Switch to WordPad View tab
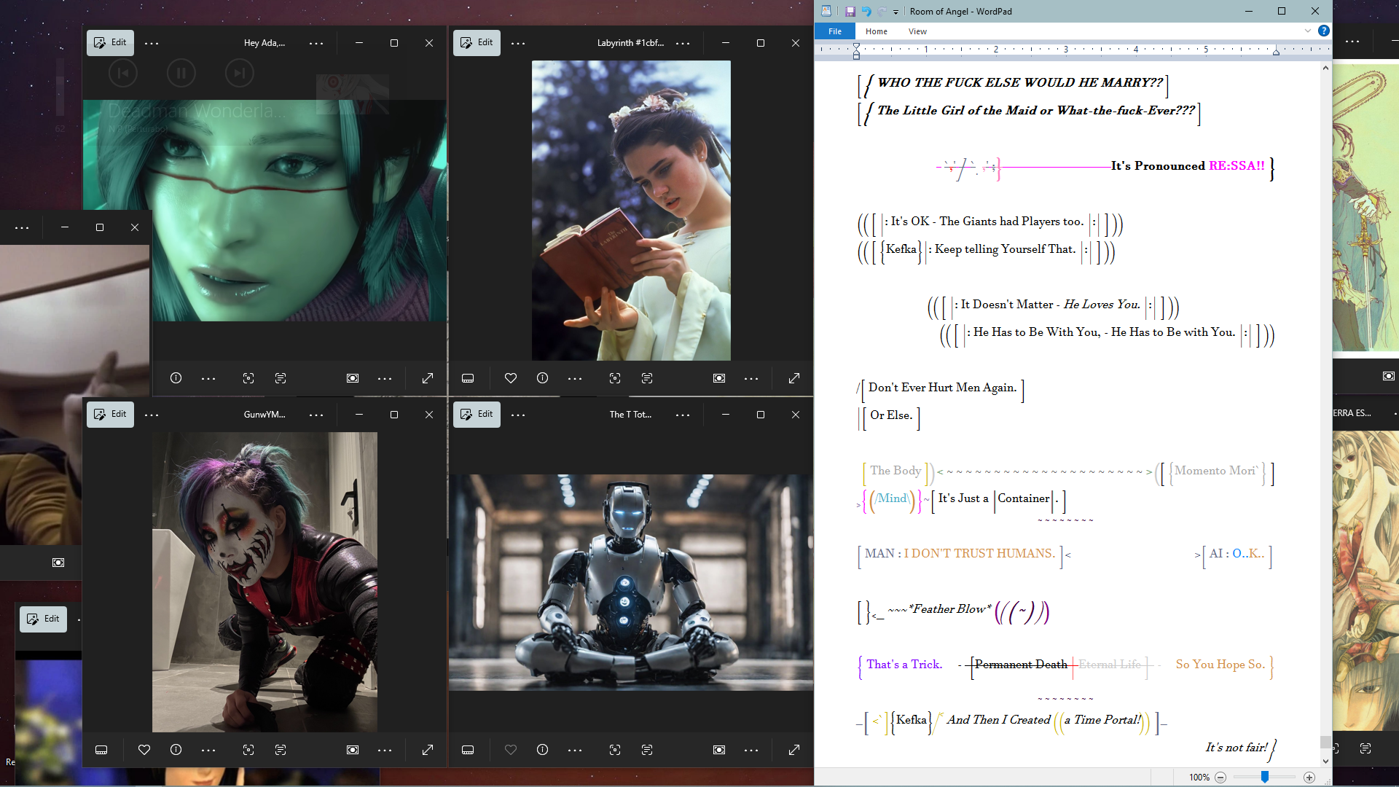Viewport: 1399px width, 787px height. (x=917, y=31)
